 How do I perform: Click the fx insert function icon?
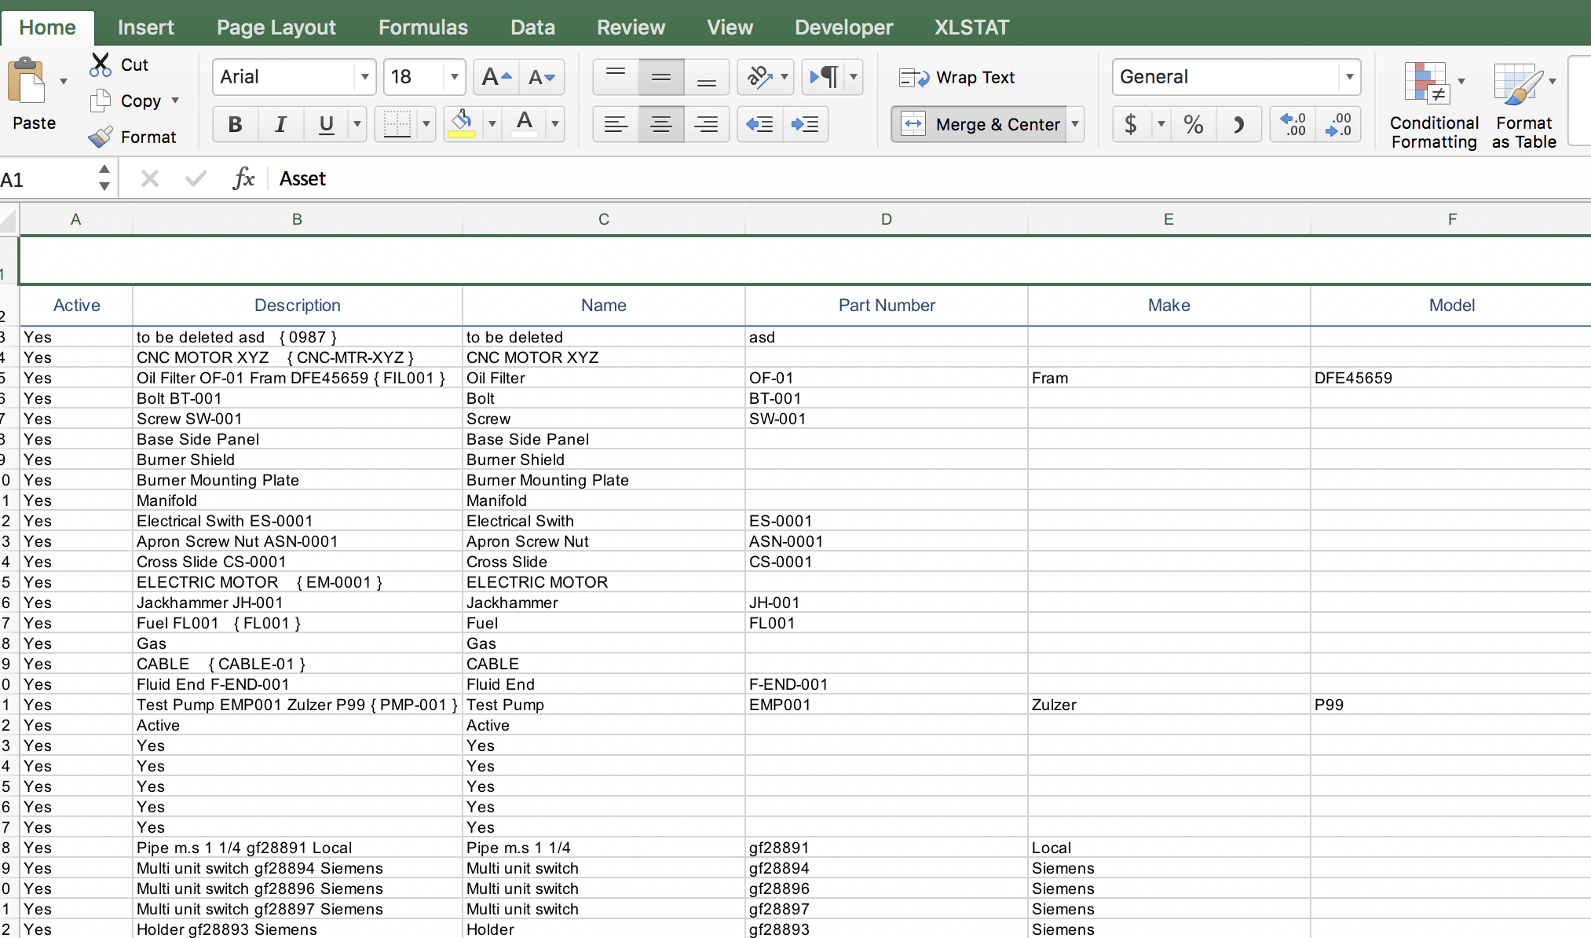pos(243,179)
